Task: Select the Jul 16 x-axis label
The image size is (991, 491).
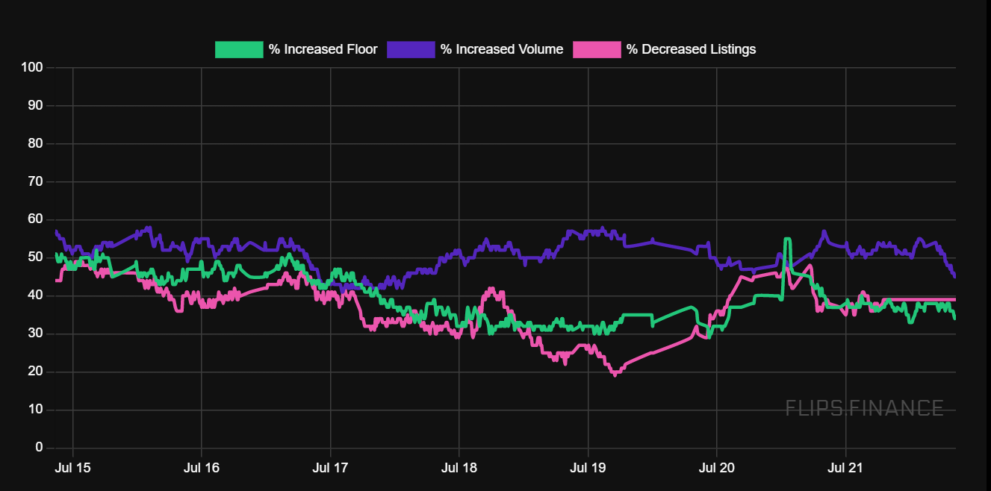Action: point(202,469)
